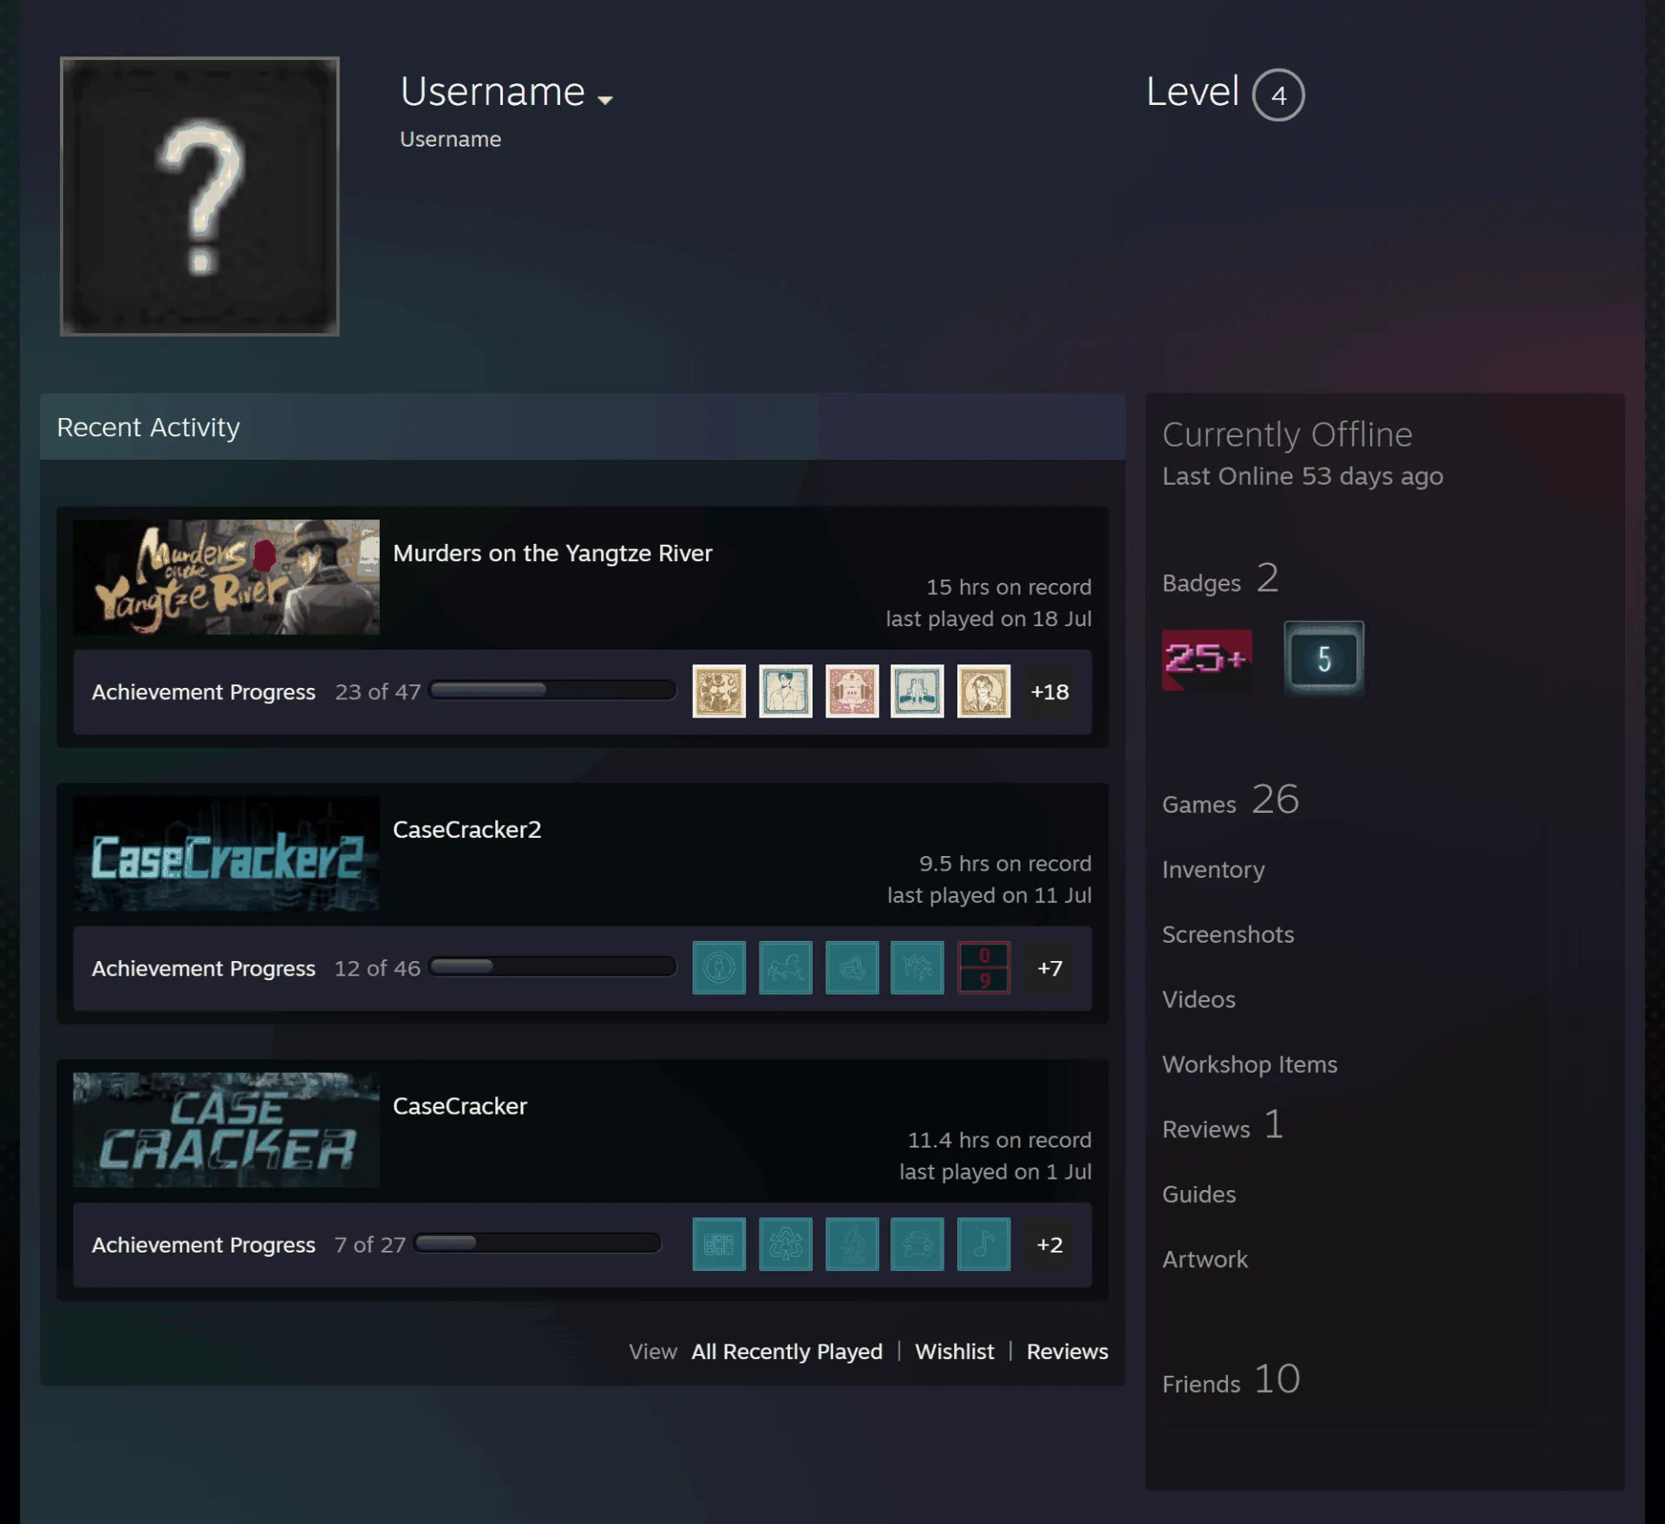This screenshot has width=1665, height=1524.
Task: Open the CaseCracker2 game banner thumbnail
Action: pos(226,854)
